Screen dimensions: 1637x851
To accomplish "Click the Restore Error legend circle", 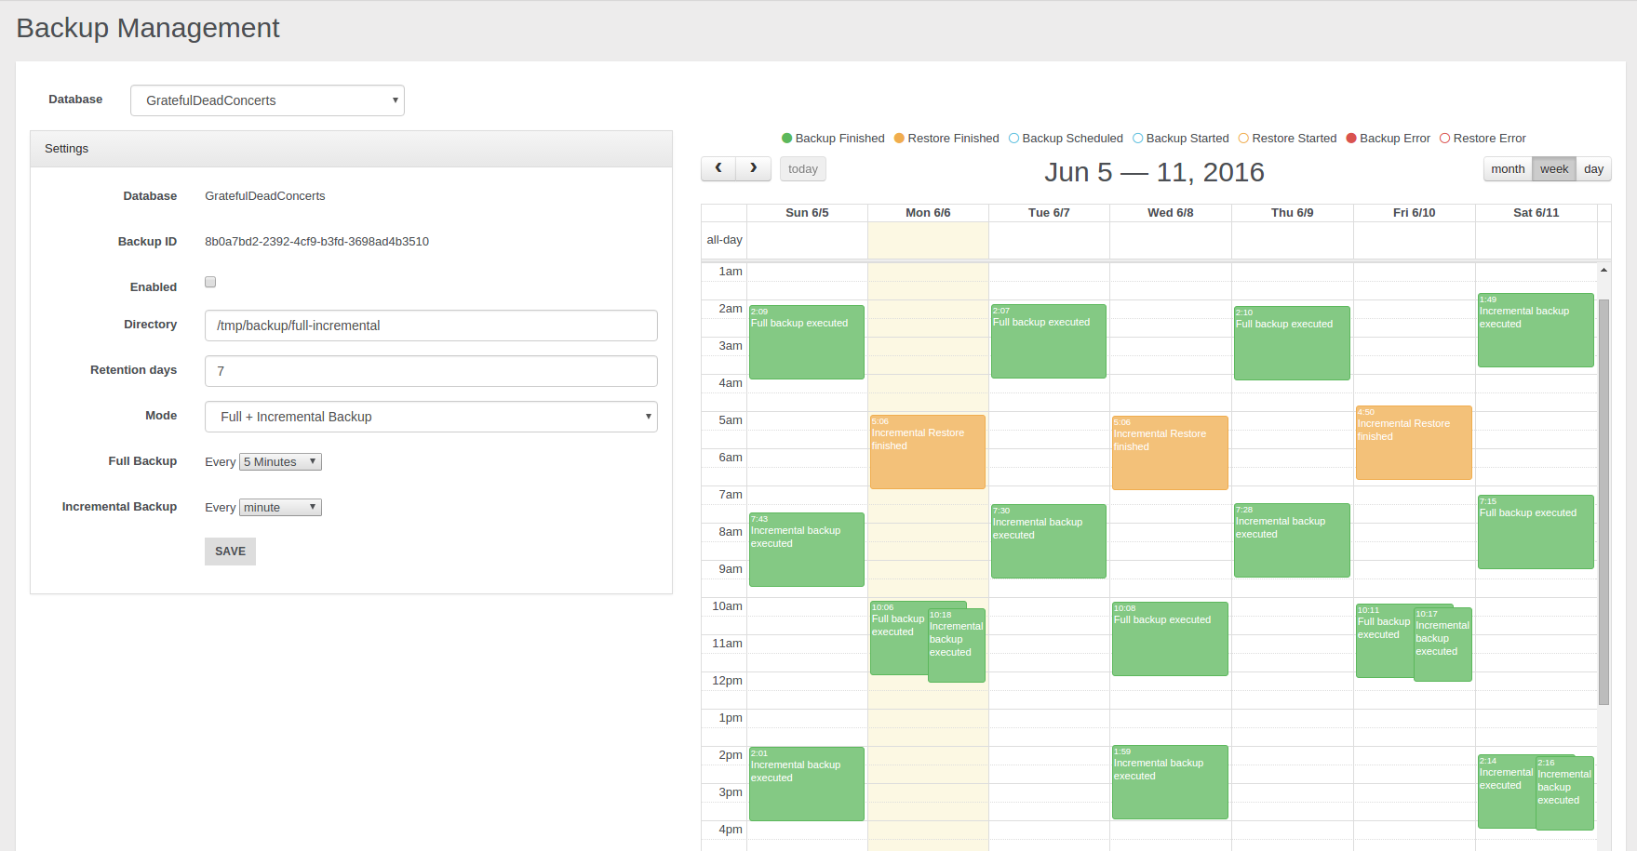I will 1444,139.
